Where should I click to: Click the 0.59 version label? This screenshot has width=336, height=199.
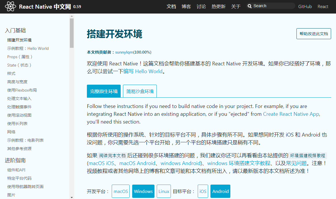77,7
